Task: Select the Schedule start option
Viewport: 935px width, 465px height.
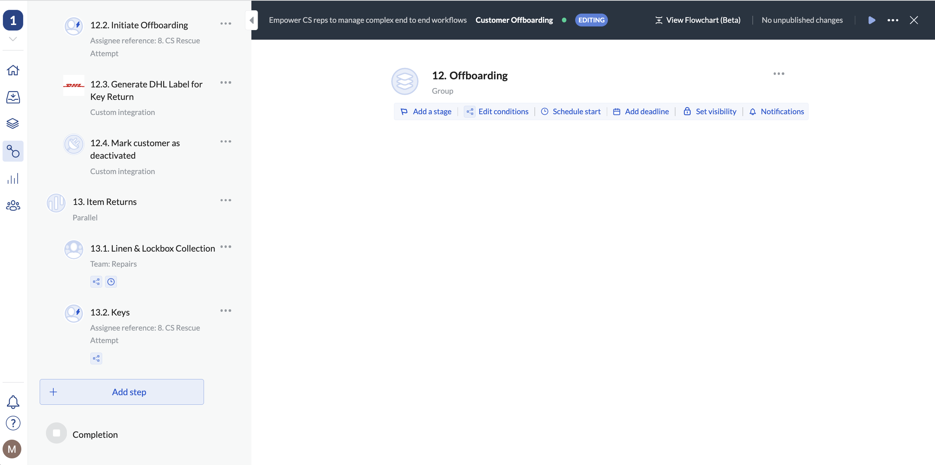Action: (570, 111)
